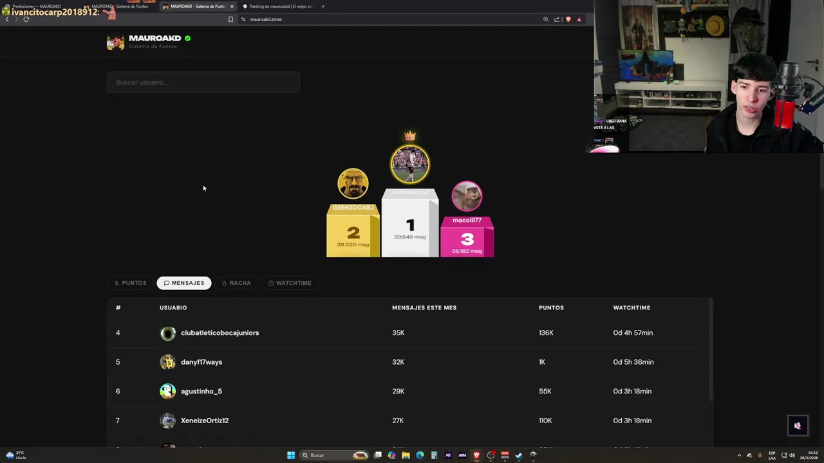Open Calculator from taskbar
Viewport: 824px width, 463px height.
[x=434, y=455]
